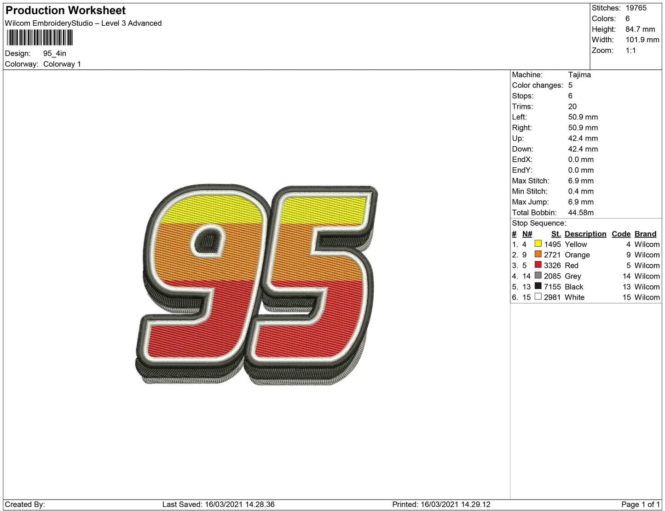Click 'Wilcom EmbroideryStudio – Level 3 Advanced' text
Screen dimensions: 665x511
(x=83, y=23)
